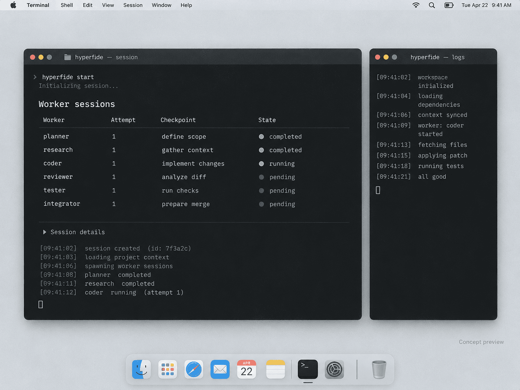Open the View menu
Image resolution: width=520 pixels, height=390 pixels.
pyautogui.click(x=108, y=5)
